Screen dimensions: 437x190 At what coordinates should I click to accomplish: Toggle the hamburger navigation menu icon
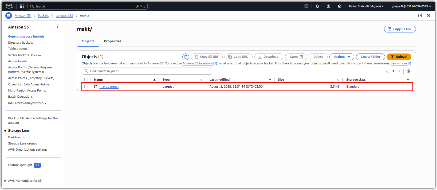9,15
